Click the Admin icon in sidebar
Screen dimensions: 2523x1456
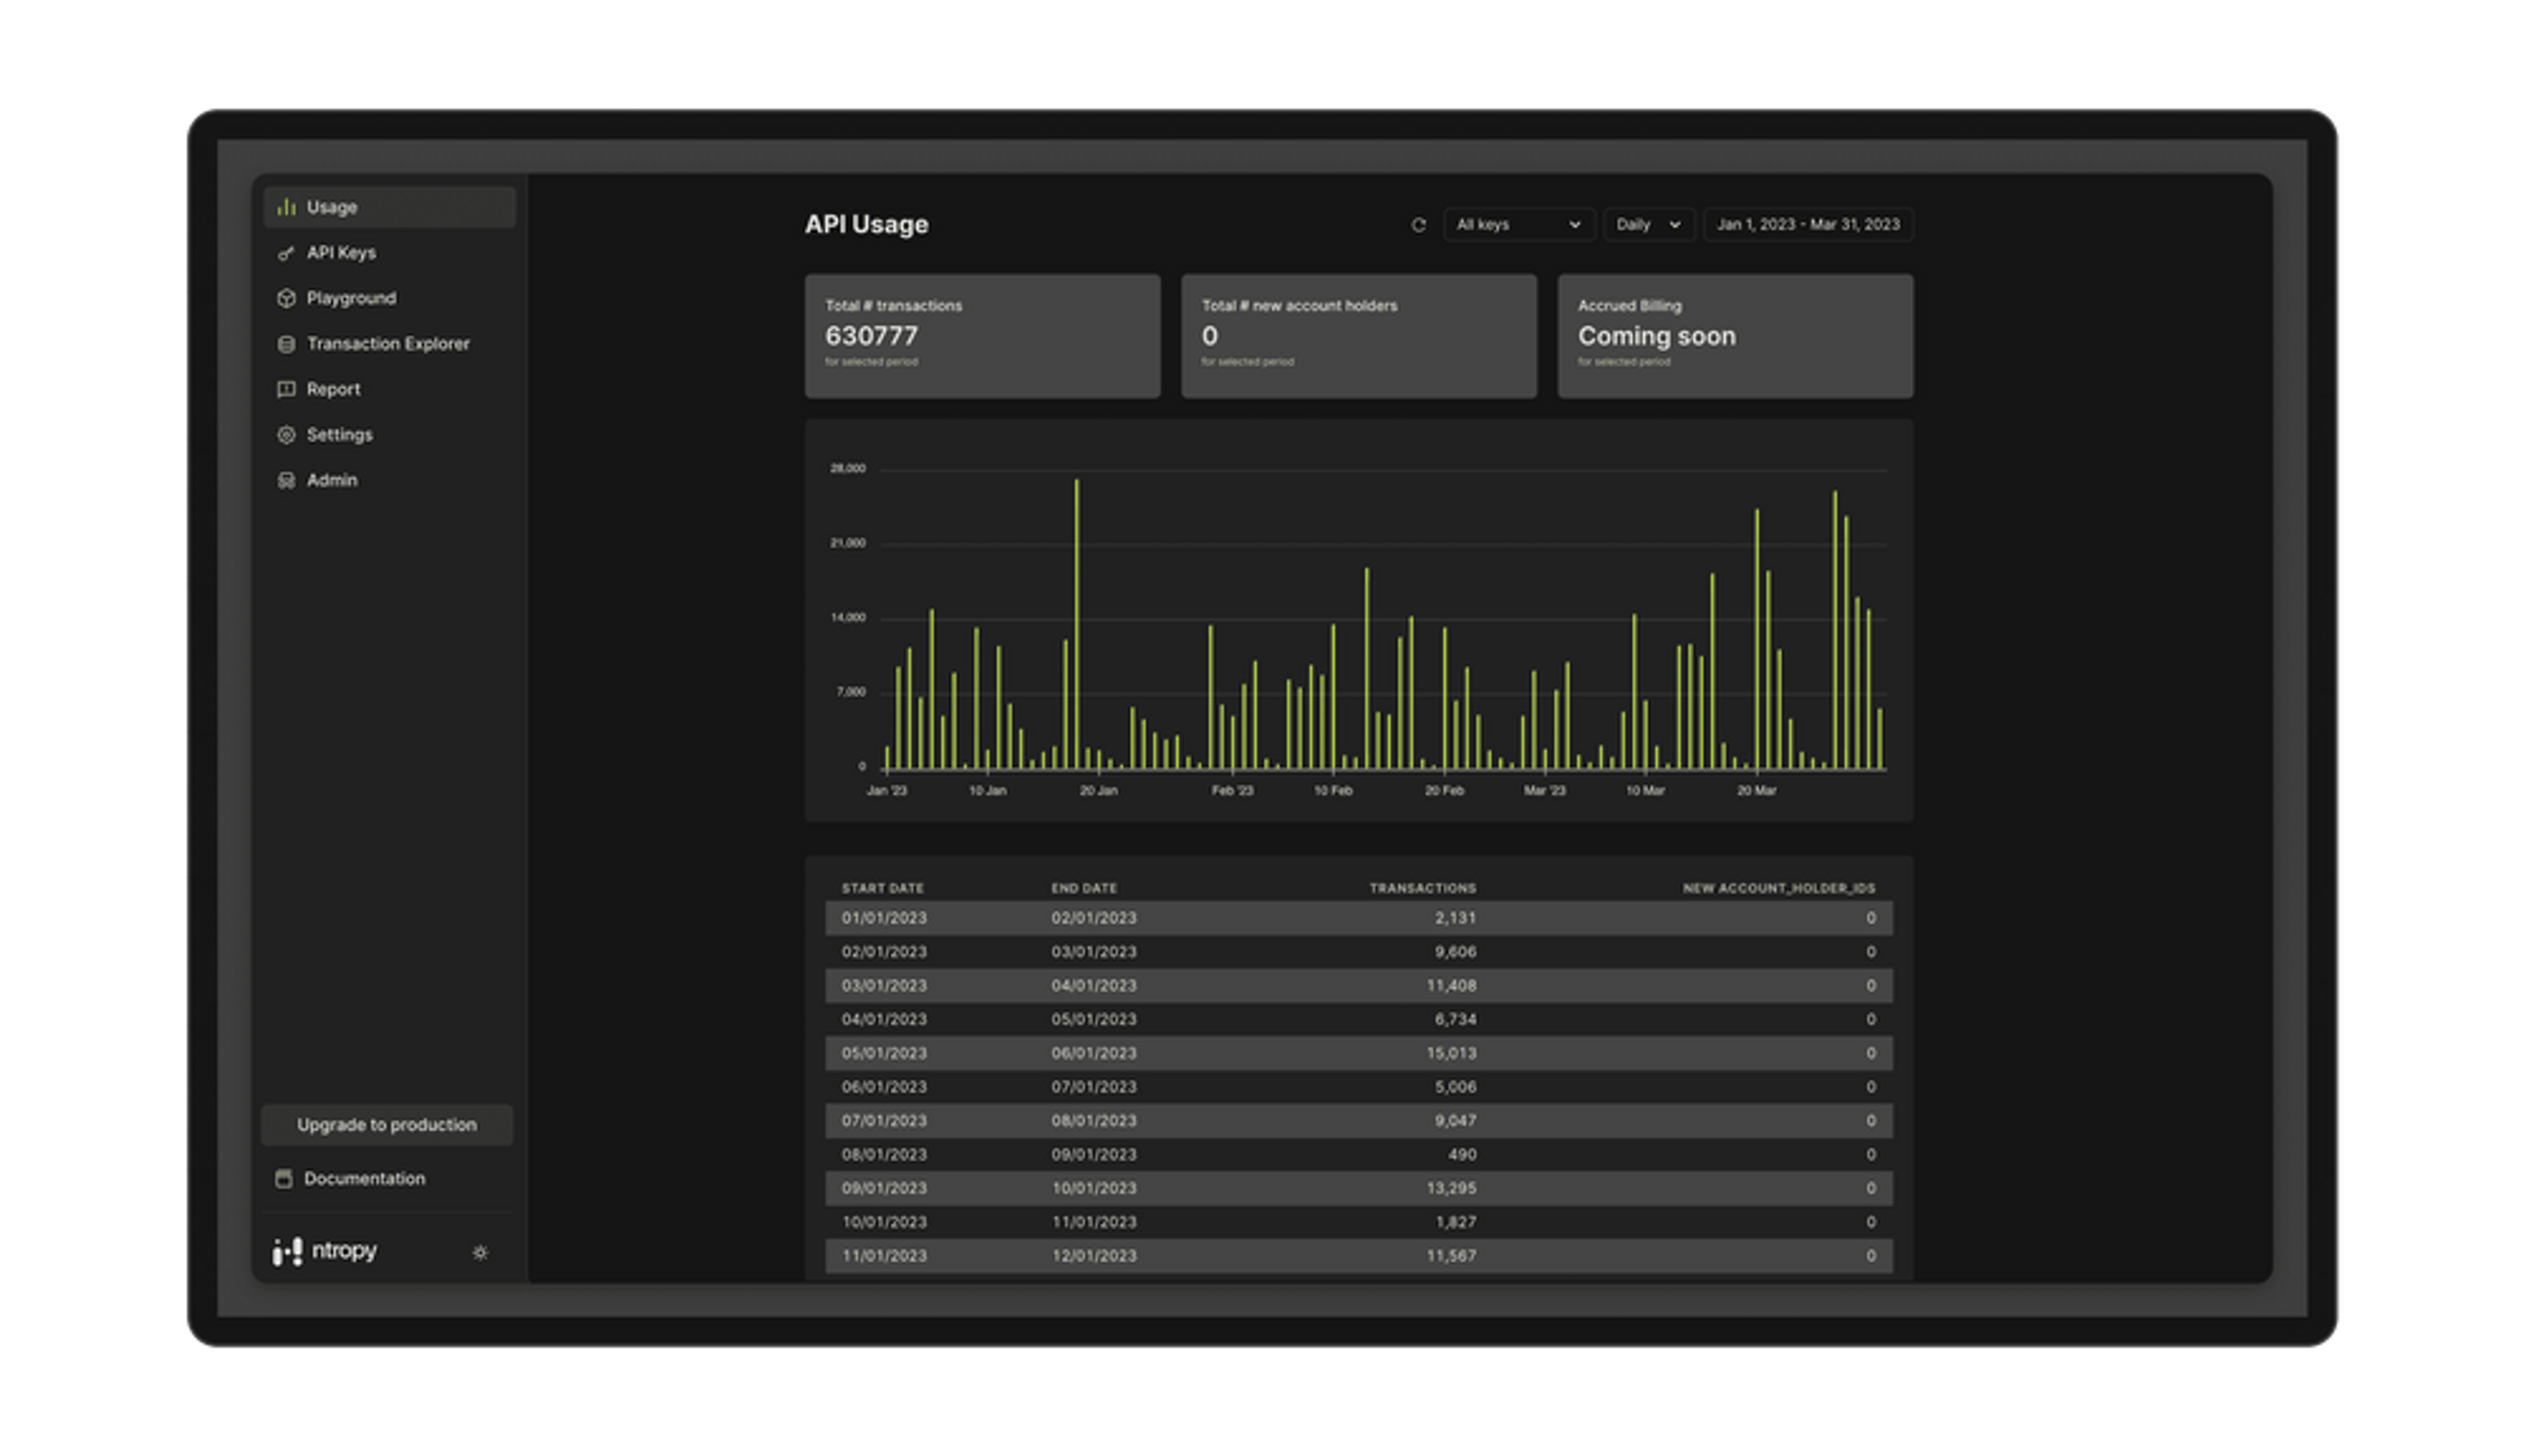(286, 480)
